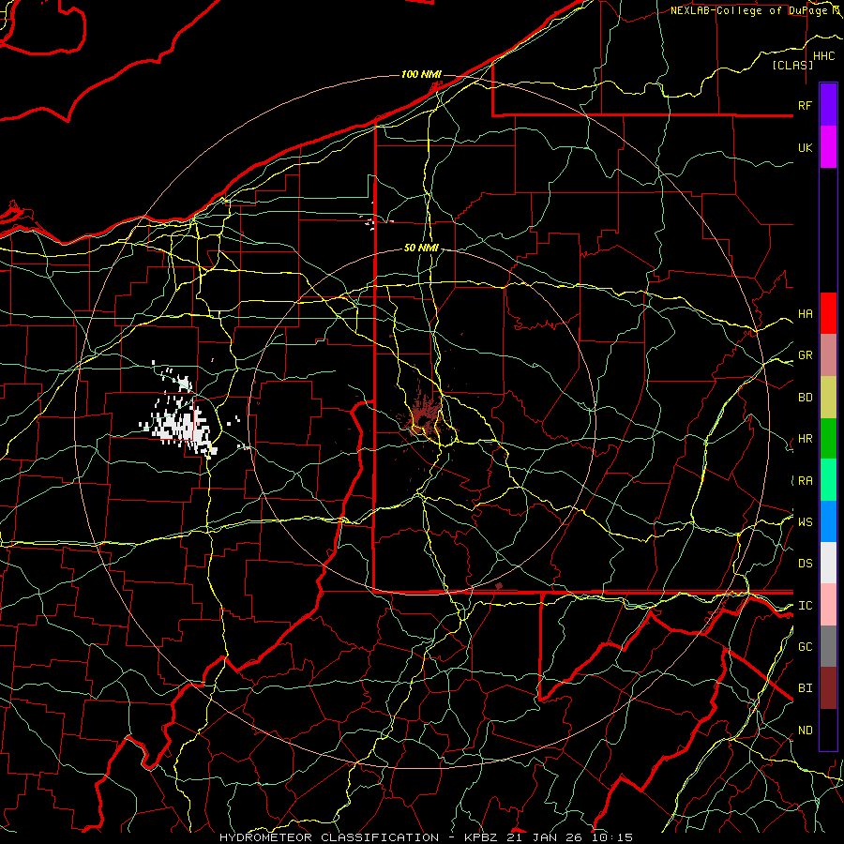Click the UK legend label
The height and width of the screenshot is (844, 844).
805,147
